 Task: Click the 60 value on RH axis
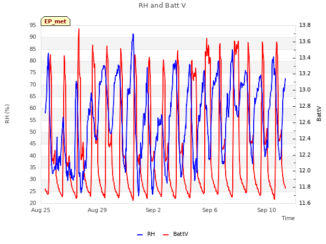click(x=33, y=108)
